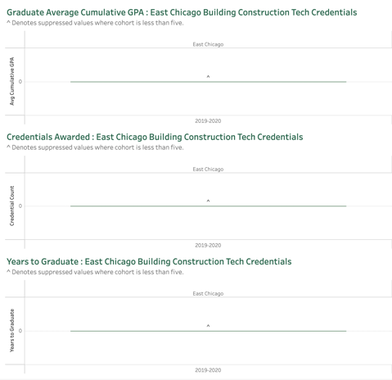Click the suppressed caret mark in Credentials Awarded chart
Image resolution: width=392 pixels, height=380 pixels.
pyautogui.click(x=208, y=201)
